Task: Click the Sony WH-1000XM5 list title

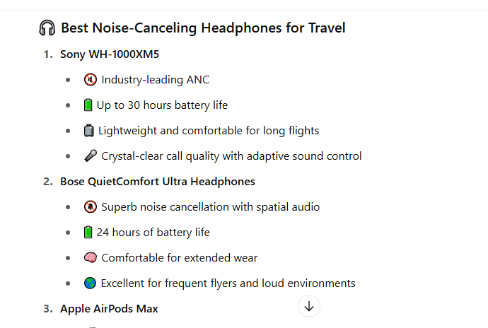Action: coord(110,54)
